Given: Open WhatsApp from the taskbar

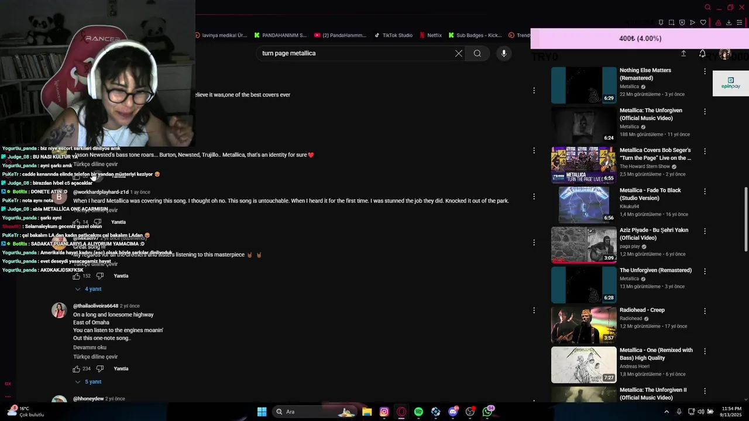Looking at the screenshot, I should coord(487,412).
